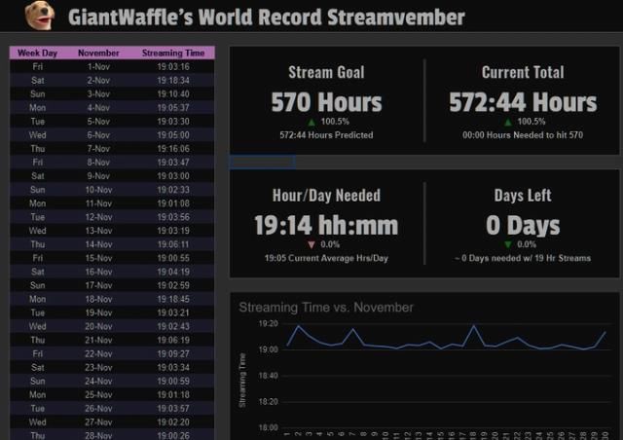
Task: Select the Week Day column header
Action: coord(37,53)
